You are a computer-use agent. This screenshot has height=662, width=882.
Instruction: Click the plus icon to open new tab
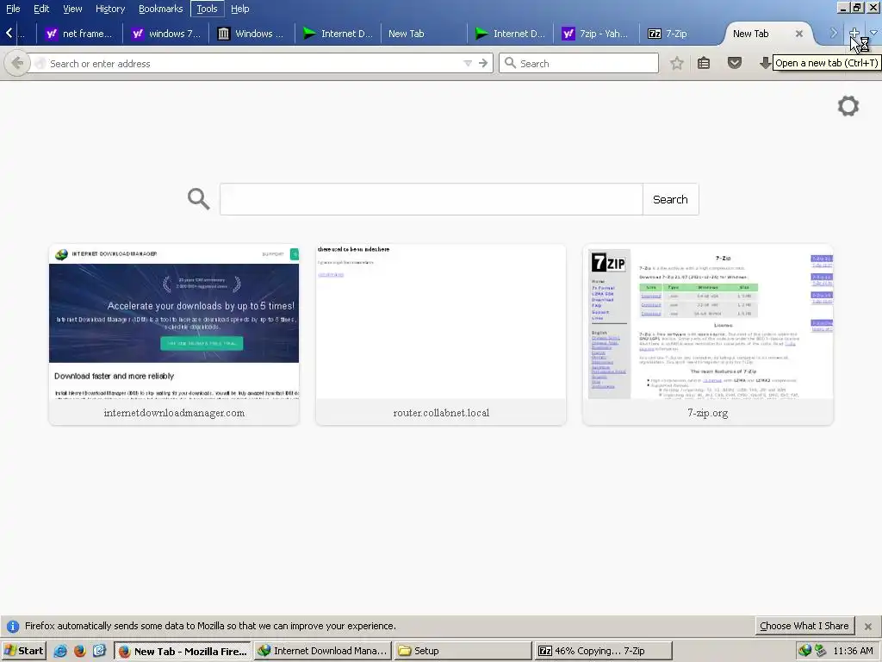click(854, 33)
